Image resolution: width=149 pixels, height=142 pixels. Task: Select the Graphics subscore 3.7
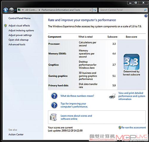pyautogui.click(x=114, y=65)
